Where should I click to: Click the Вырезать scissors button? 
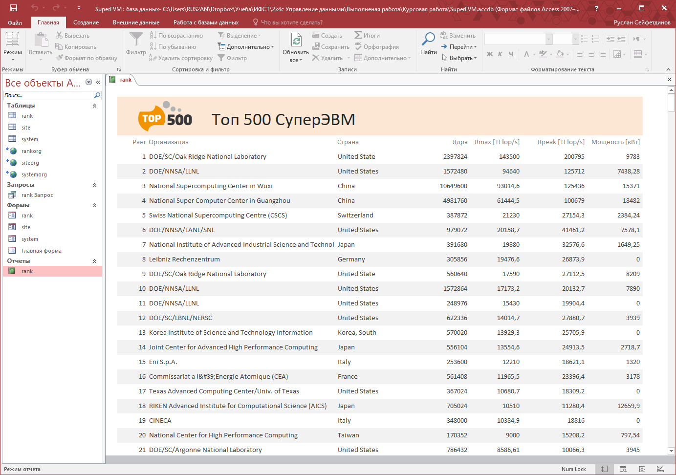(x=72, y=36)
